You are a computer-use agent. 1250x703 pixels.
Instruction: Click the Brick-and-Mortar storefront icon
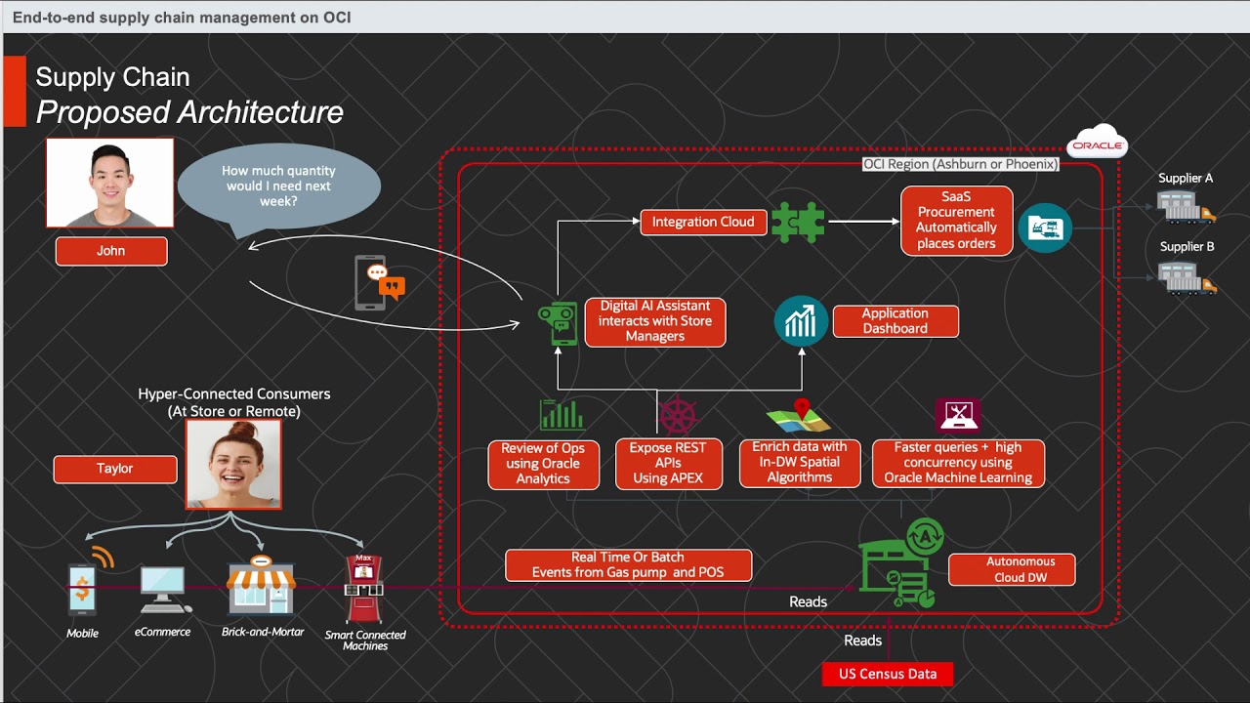click(x=261, y=585)
